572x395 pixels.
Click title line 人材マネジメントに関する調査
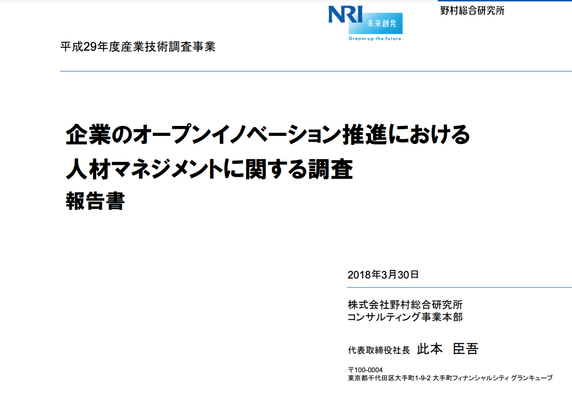209,170
